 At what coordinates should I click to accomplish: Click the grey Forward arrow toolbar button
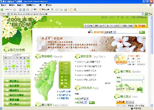(x=14, y=10)
